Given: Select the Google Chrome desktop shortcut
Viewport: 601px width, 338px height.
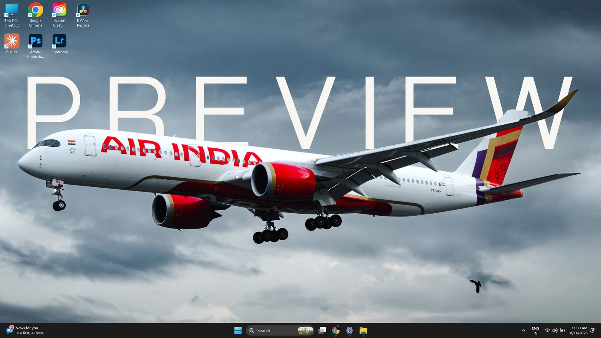Looking at the screenshot, I should click(35, 15).
